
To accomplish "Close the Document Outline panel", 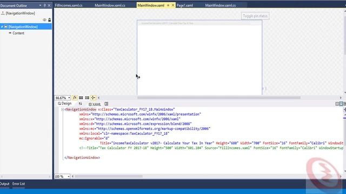I will [x=49, y=5].
